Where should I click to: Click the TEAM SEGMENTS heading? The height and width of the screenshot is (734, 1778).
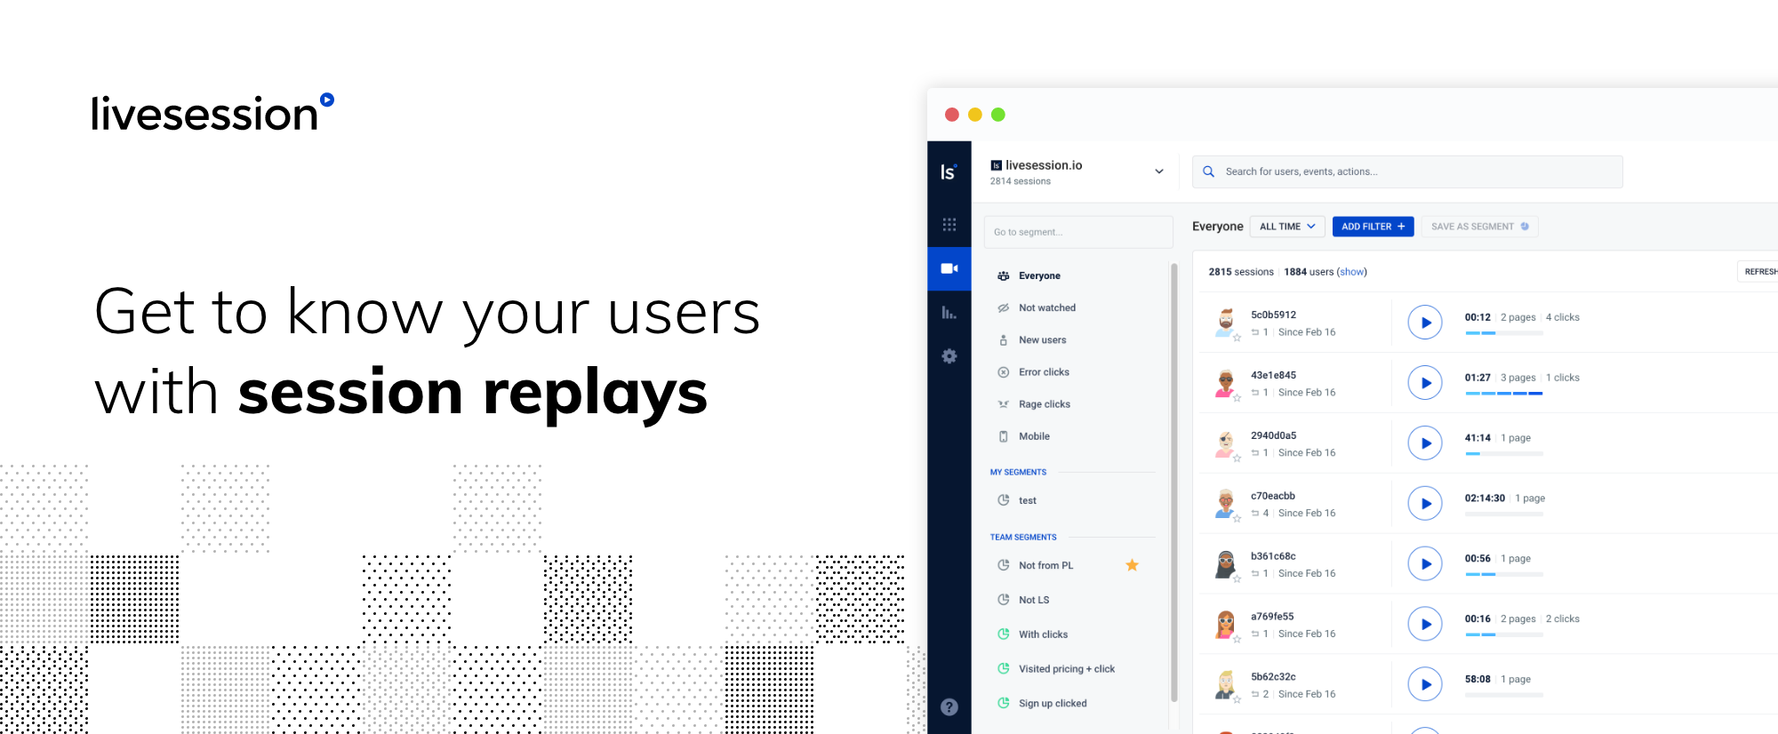click(x=1023, y=538)
